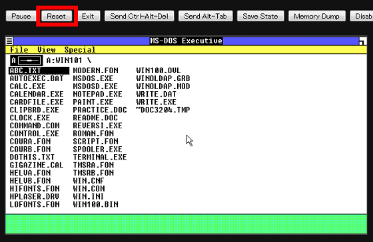Screen dimensions: 373x242
Task: Open the MS-DOS Executive system menu box
Action: (x=9, y=41)
